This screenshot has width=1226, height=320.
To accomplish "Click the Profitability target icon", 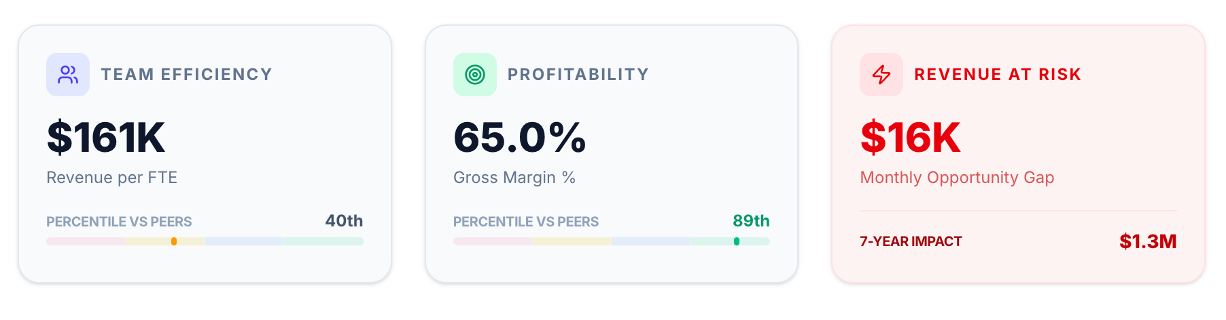I will click(x=475, y=75).
